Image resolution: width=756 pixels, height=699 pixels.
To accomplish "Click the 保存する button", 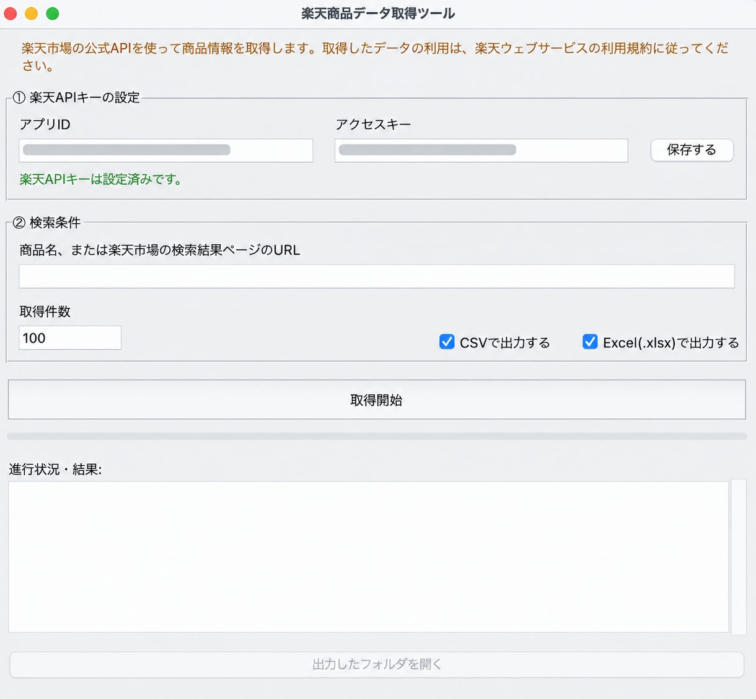I will point(692,150).
